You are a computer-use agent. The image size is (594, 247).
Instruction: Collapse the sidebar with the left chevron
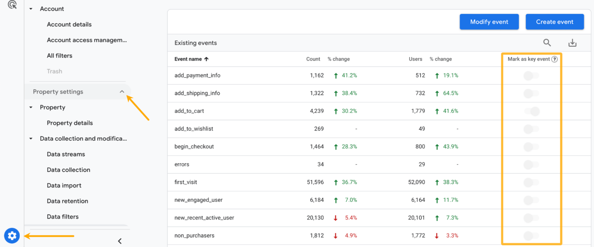[x=119, y=240]
